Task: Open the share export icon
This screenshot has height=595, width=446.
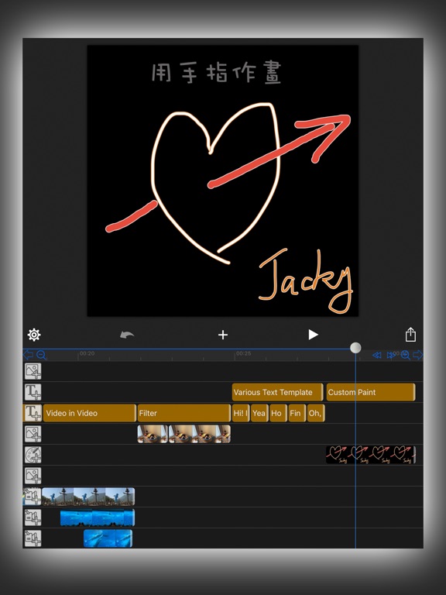Action: 410,335
